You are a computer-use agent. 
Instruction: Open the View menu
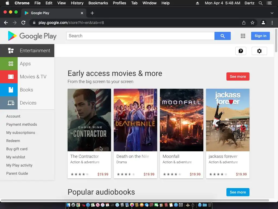click(62, 3)
